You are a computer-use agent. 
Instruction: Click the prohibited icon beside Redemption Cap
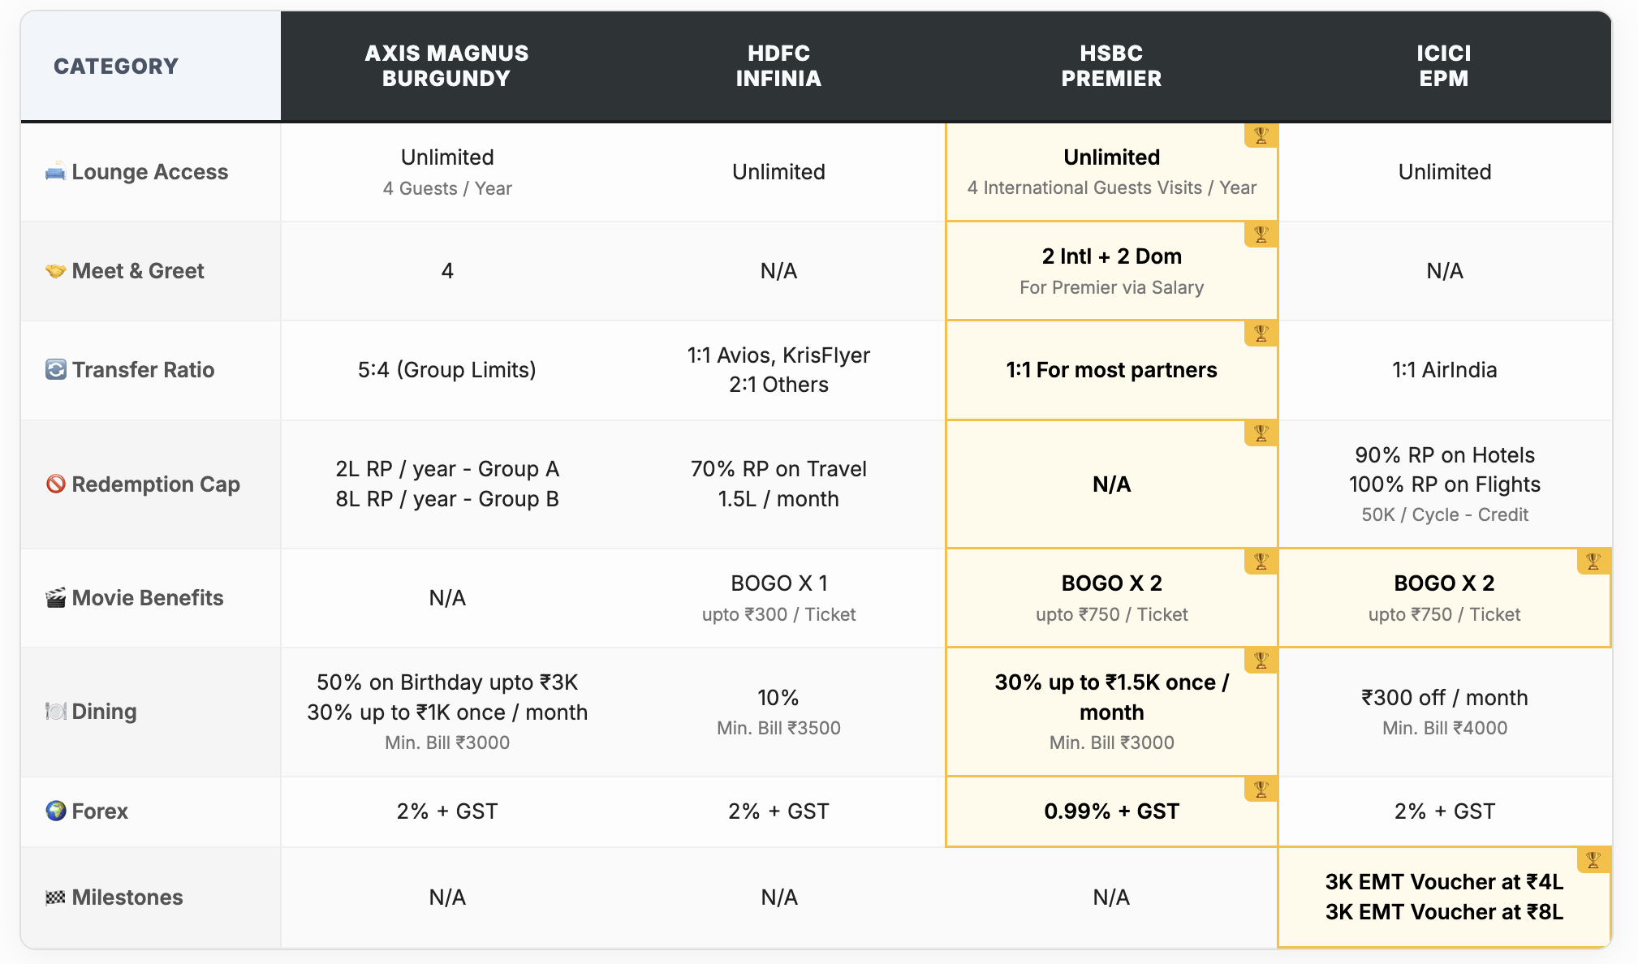point(55,484)
